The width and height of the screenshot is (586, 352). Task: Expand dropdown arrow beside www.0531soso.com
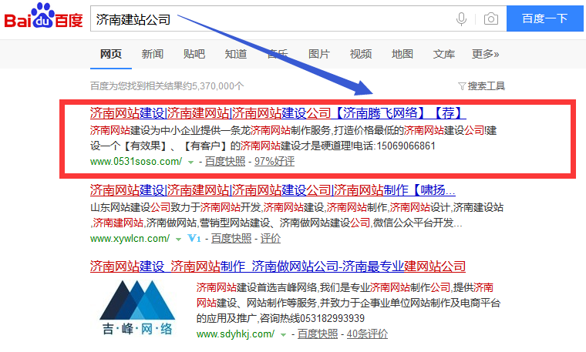[191, 163]
